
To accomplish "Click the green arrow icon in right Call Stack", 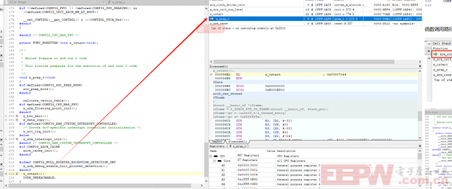I will [x=435, y=54].
